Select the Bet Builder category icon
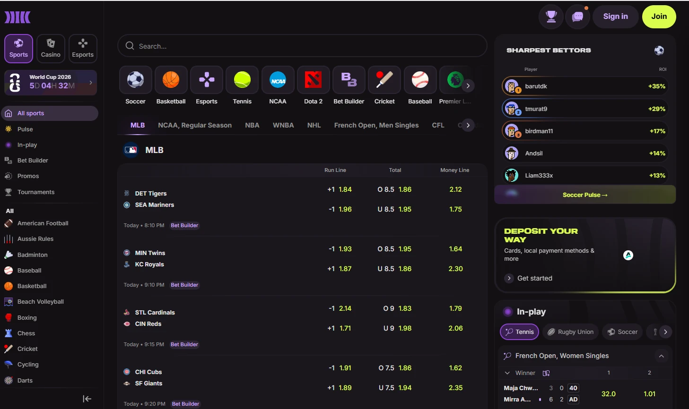This screenshot has height=409, width=689. click(x=349, y=80)
